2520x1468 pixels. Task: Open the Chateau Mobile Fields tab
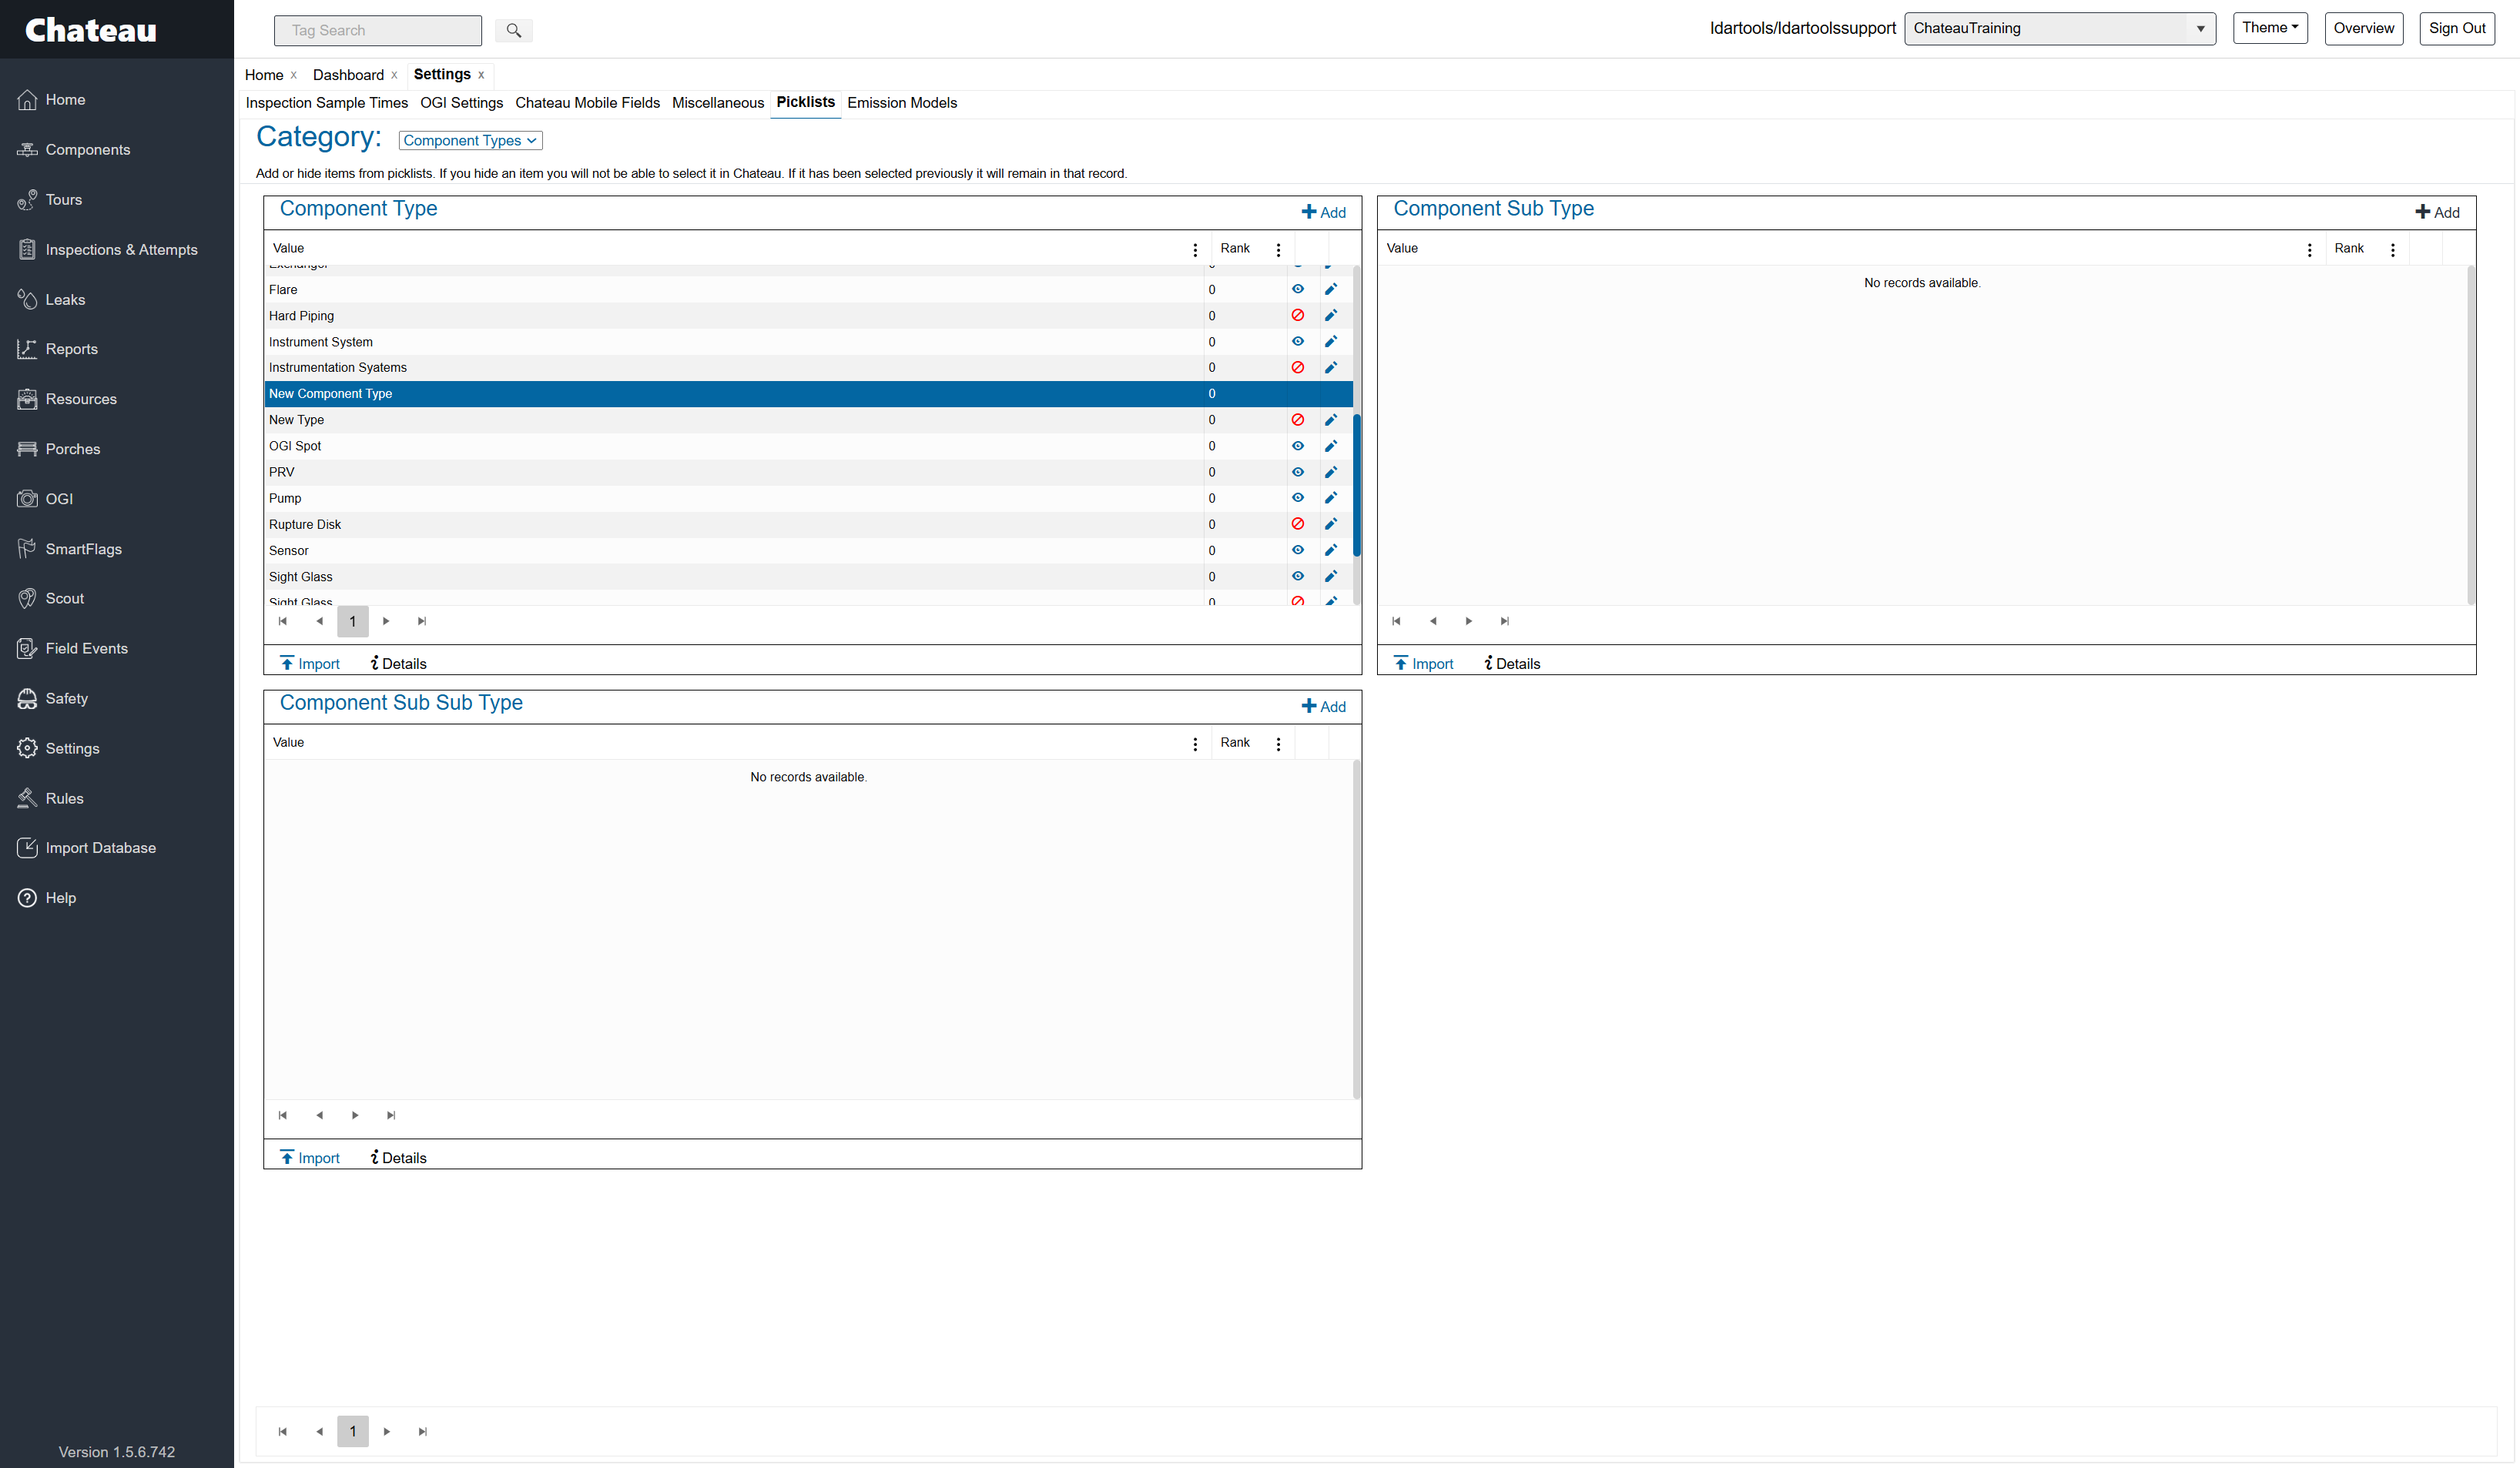tap(587, 103)
